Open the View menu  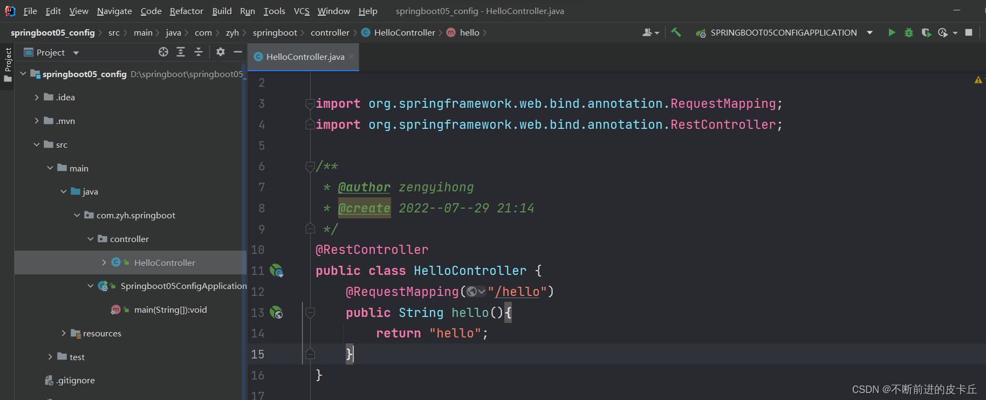click(79, 11)
